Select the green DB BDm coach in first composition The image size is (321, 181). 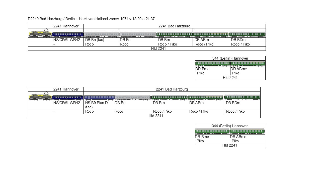coord(247,34)
